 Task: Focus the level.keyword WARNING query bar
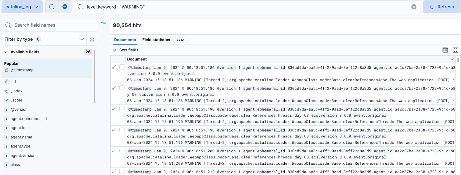pyautogui.click(x=247, y=7)
